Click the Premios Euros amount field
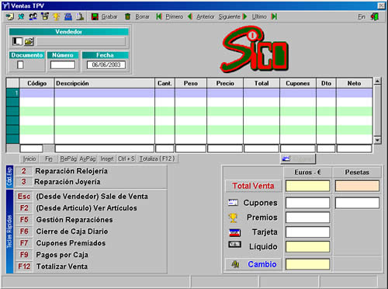This screenshot has width=388, height=289. pos(307,218)
